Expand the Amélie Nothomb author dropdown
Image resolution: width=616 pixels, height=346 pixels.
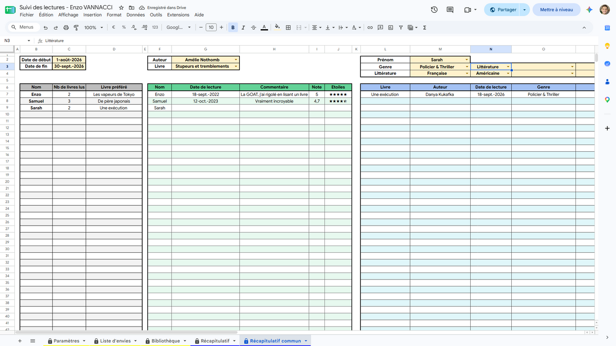tap(236, 60)
